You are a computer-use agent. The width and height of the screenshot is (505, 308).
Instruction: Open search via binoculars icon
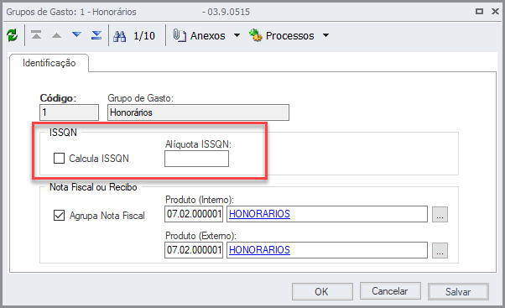pos(119,36)
